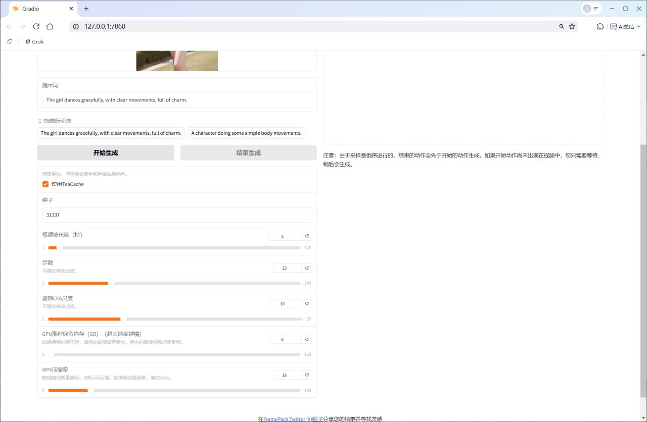Viewport: 647px width, 422px height.
Task: Open the Grok bookmark
Action: pos(34,41)
